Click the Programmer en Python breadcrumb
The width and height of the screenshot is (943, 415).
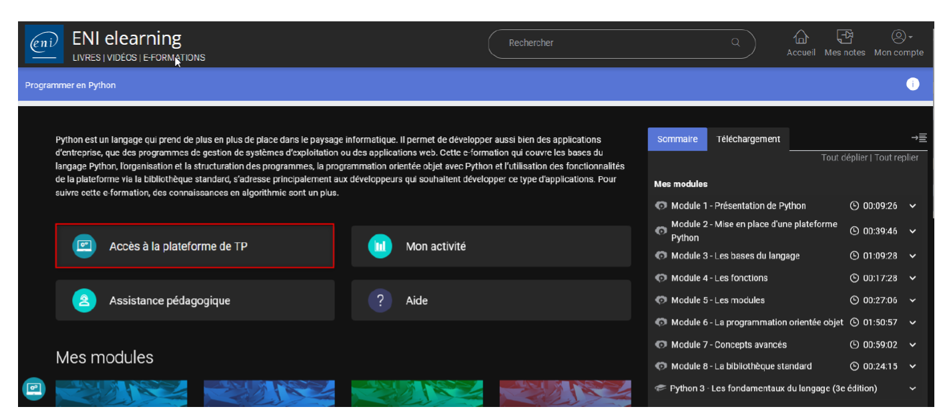tap(70, 85)
